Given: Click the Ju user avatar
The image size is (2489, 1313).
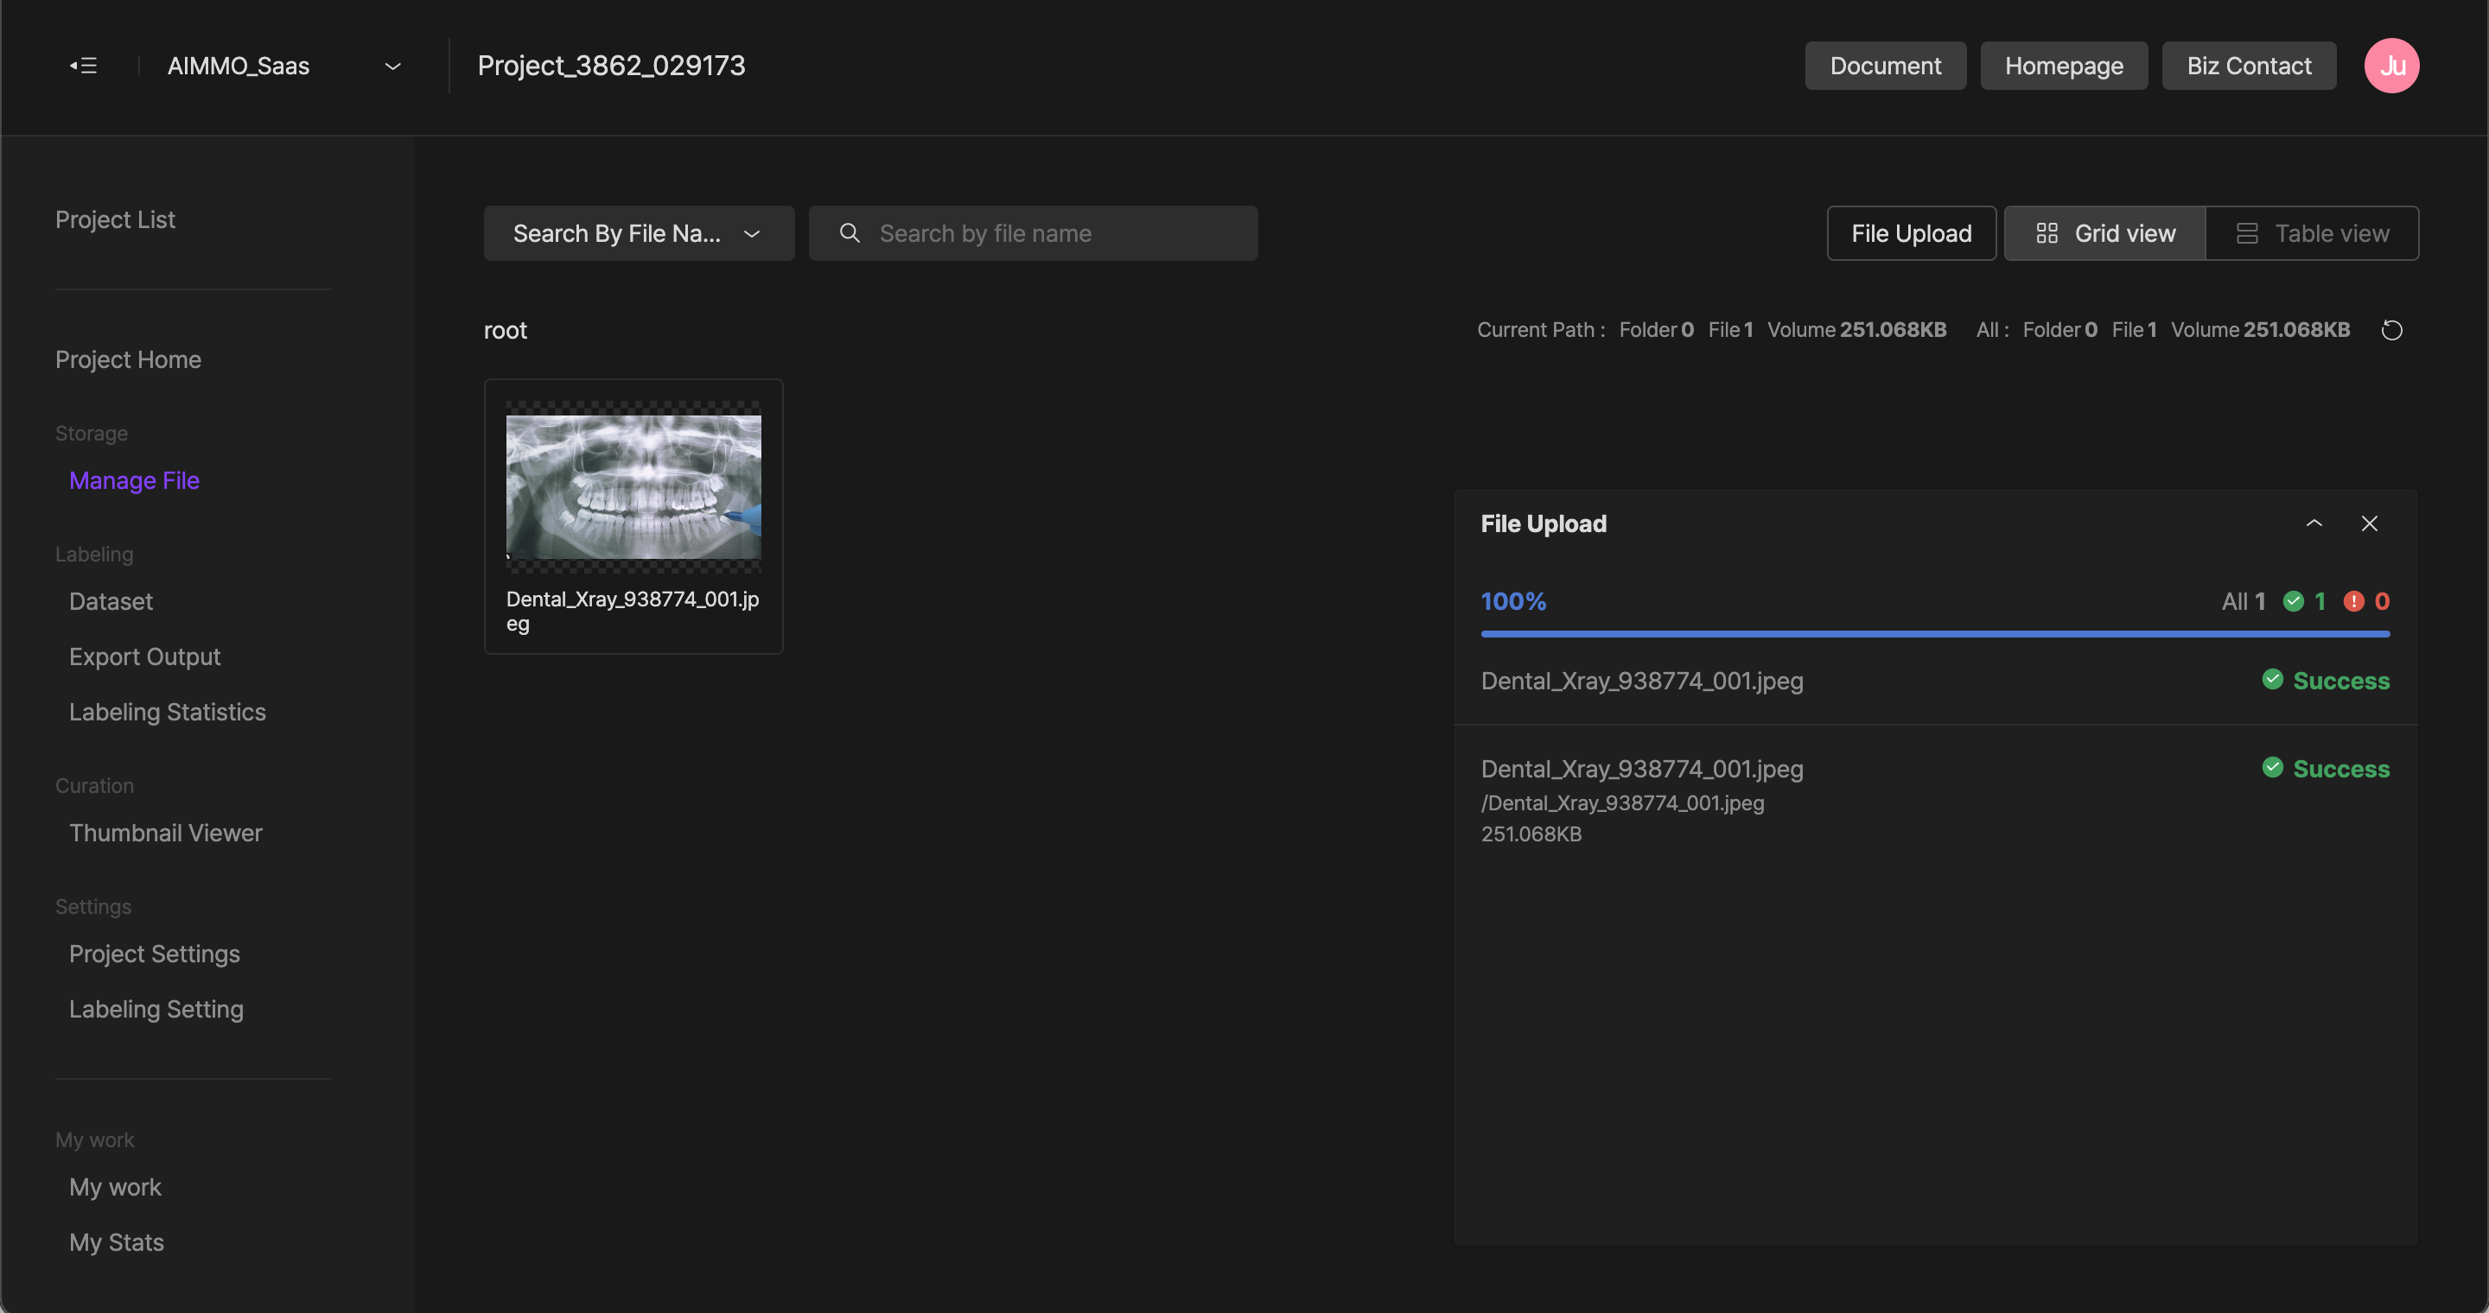Looking at the screenshot, I should (2391, 66).
